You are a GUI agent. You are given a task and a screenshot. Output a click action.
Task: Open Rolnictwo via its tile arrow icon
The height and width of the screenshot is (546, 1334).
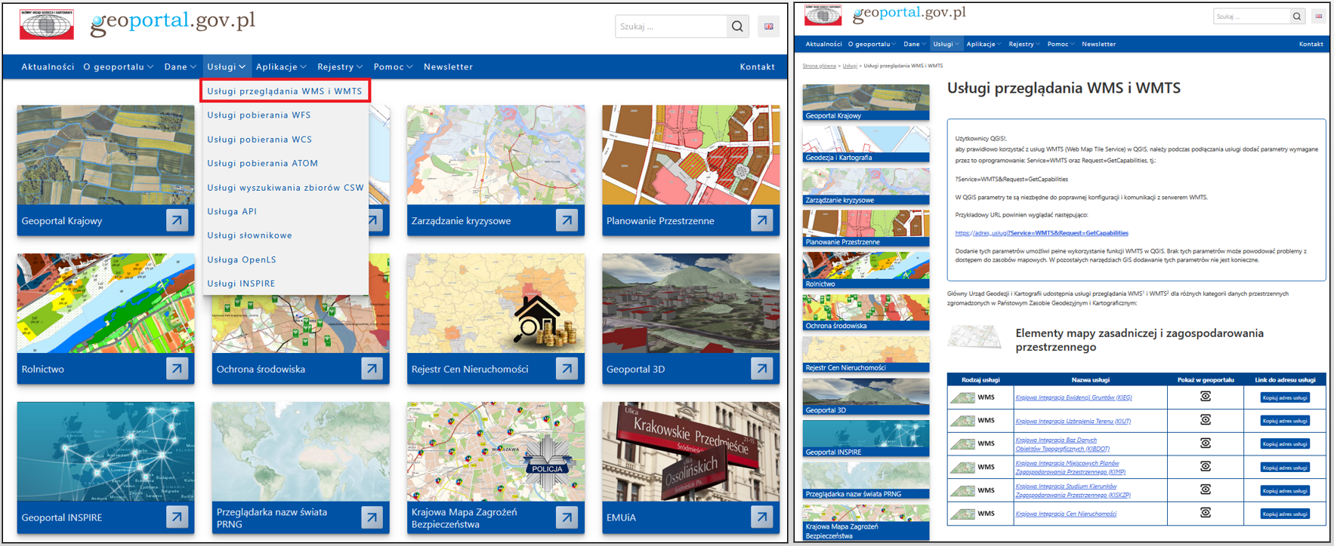point(177,369)
